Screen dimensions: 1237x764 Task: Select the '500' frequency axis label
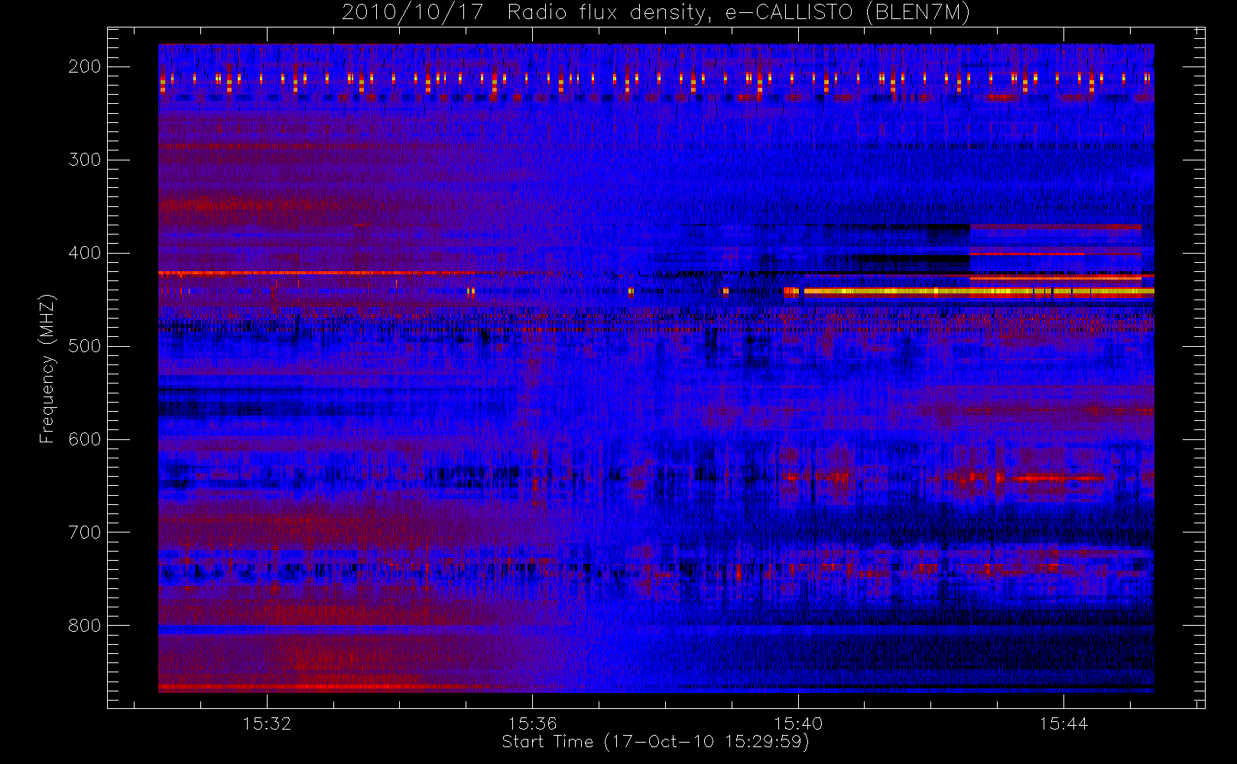tap(85, 346)
